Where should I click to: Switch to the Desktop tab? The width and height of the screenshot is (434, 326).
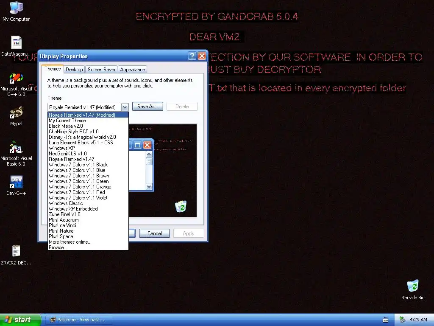pyautogui.click(x=74, y=70)
